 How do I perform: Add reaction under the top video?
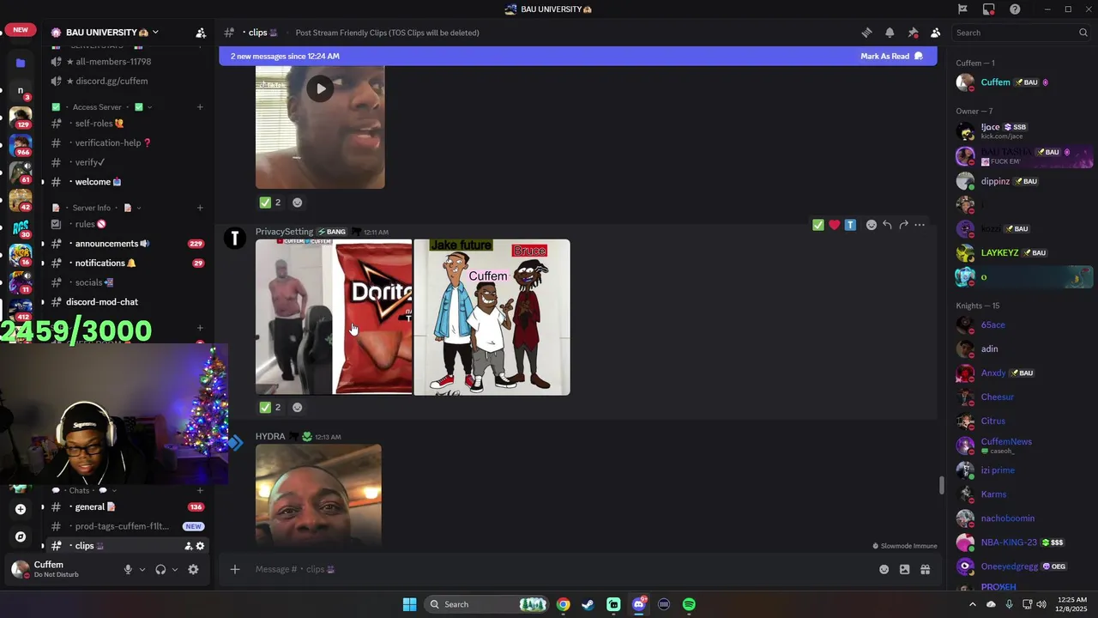click(298, 203)
